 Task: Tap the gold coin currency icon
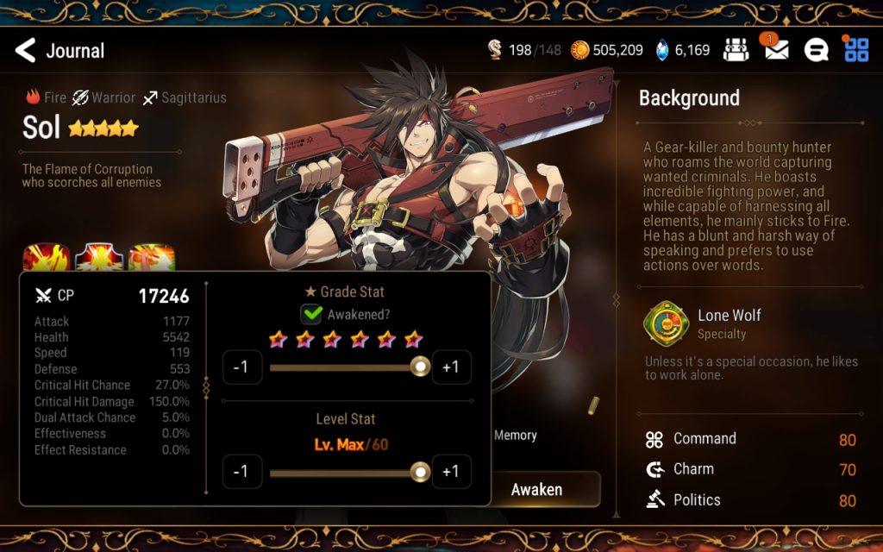(580, 50)
